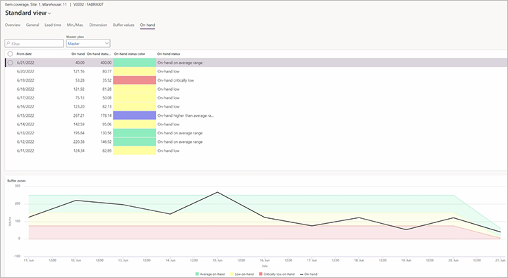Viewport: 508px width, 278px height.
Task: Toggle the select-all radio in table header
Action: [x=11, y=54]
